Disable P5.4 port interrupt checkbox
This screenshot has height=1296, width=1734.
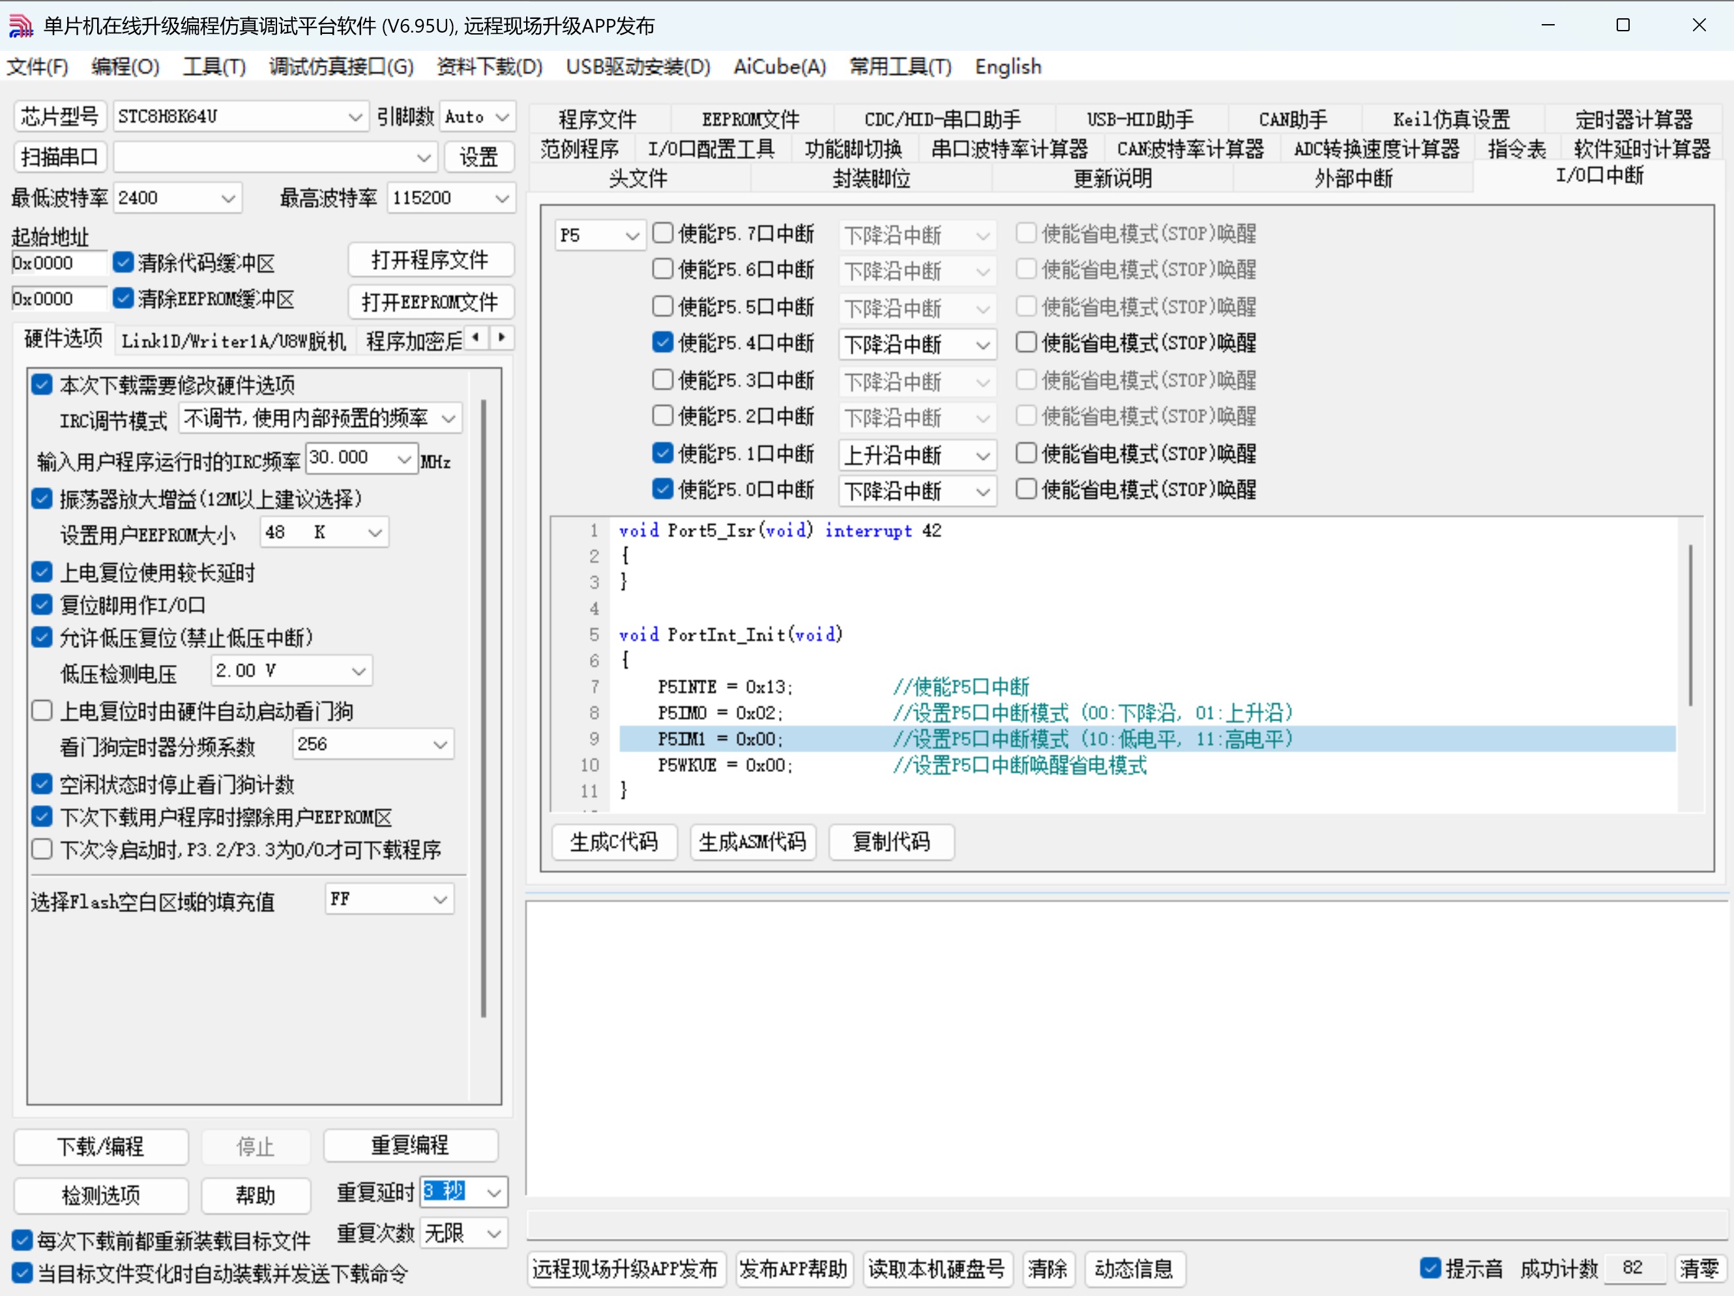point(662,343)
